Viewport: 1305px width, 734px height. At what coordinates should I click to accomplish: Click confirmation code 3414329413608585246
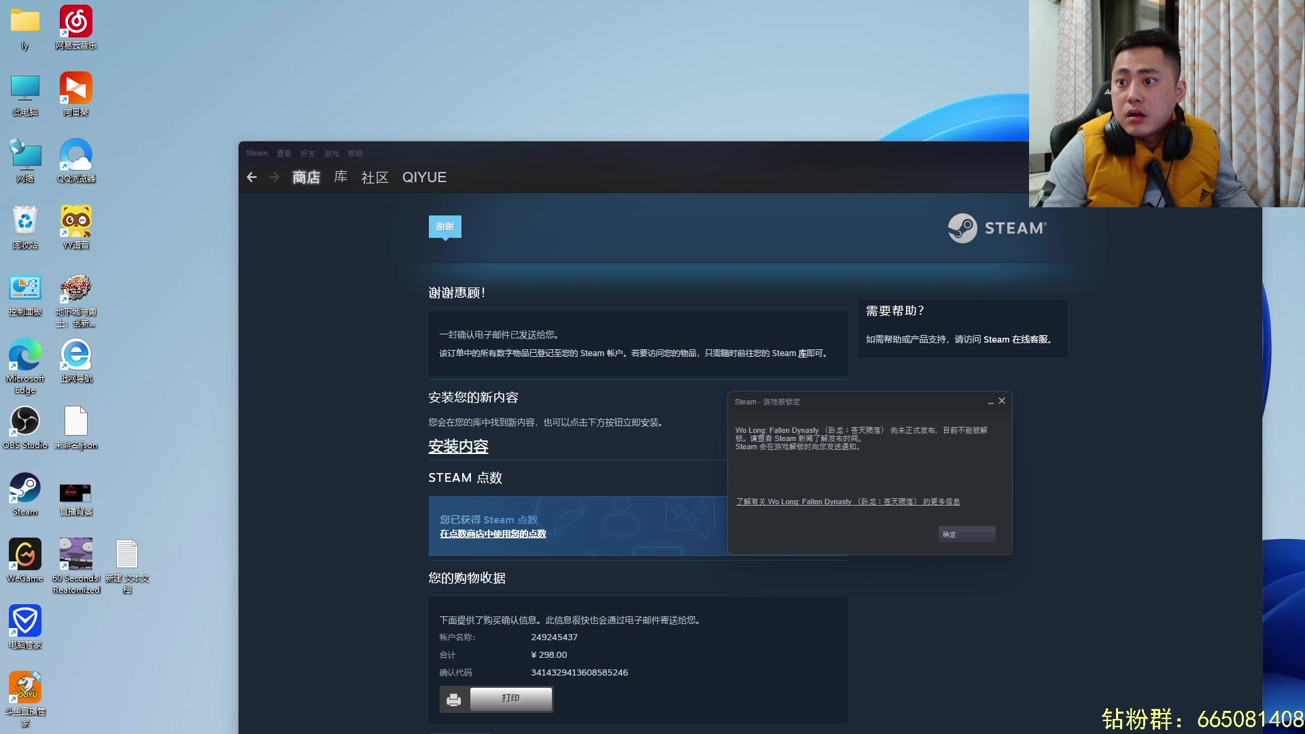click(580, 673)
